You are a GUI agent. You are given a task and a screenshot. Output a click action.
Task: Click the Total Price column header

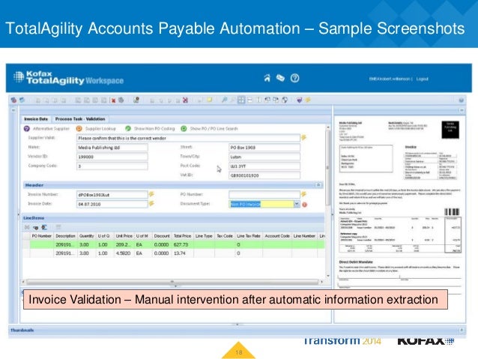click(182, 236)
